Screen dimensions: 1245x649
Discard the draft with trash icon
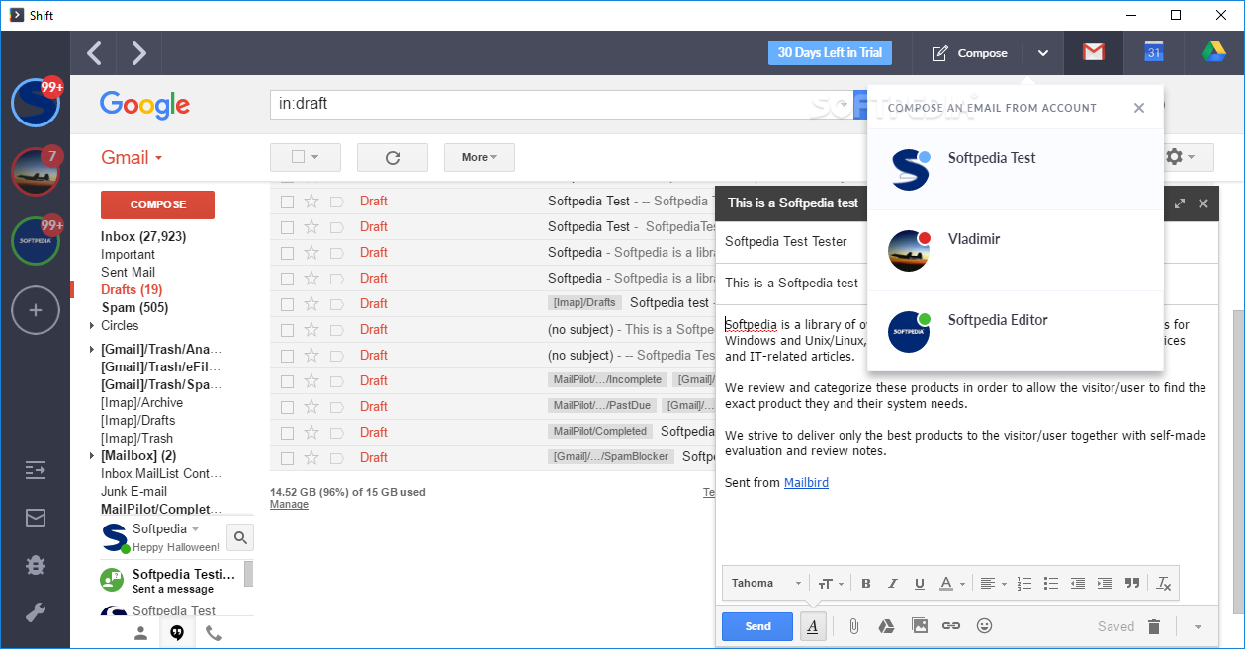pyautogui.click(x=1154, y=626)
